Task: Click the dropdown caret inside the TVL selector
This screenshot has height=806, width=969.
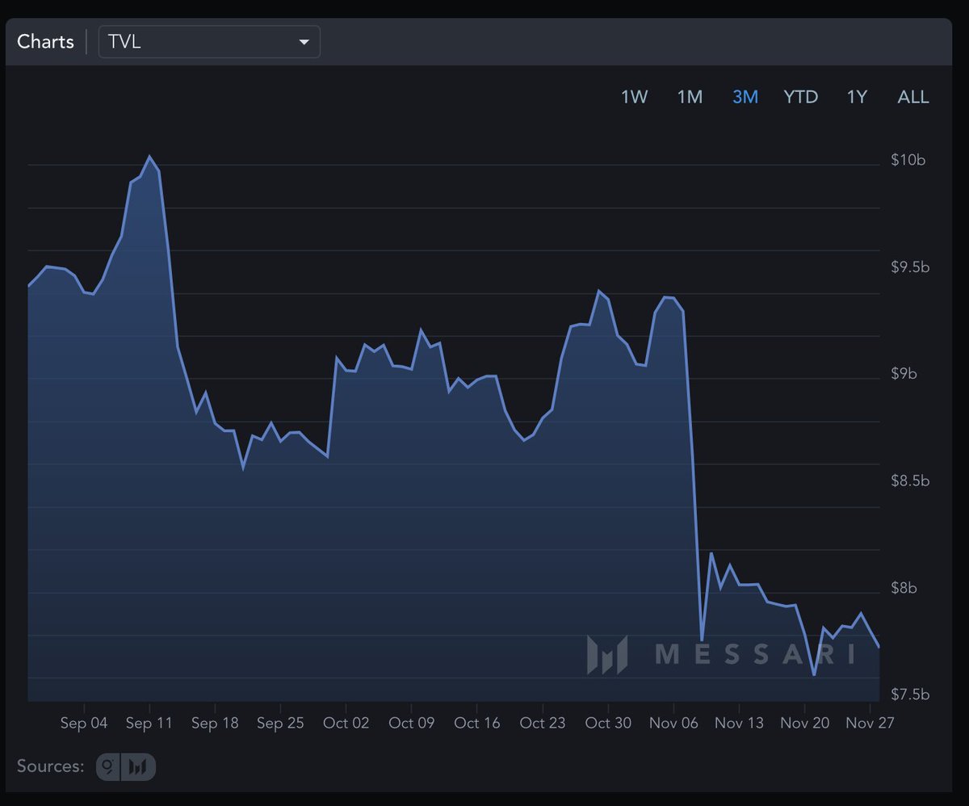Action: 304,41
